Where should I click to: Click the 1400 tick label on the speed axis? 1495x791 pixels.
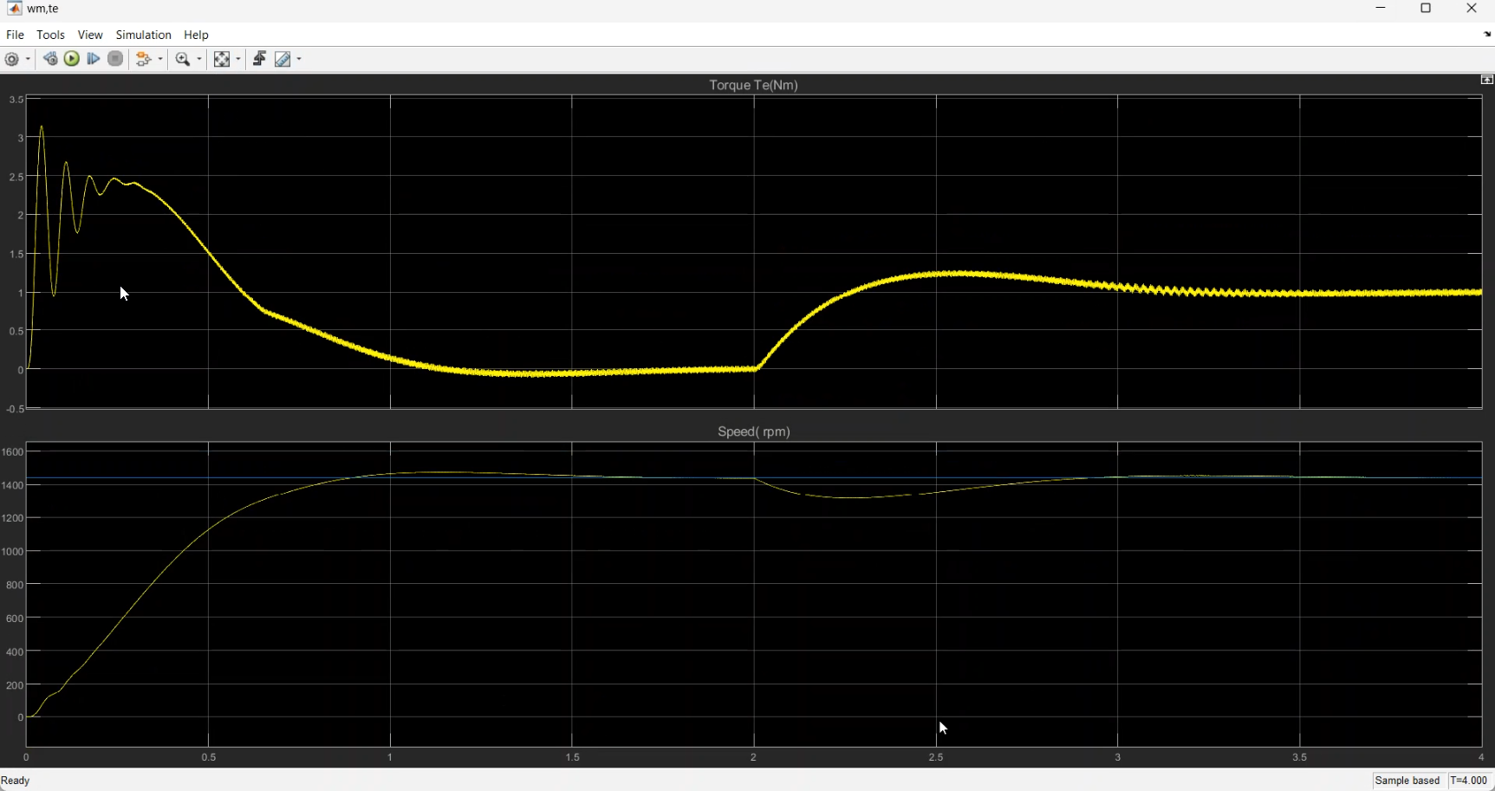point(13,485)
